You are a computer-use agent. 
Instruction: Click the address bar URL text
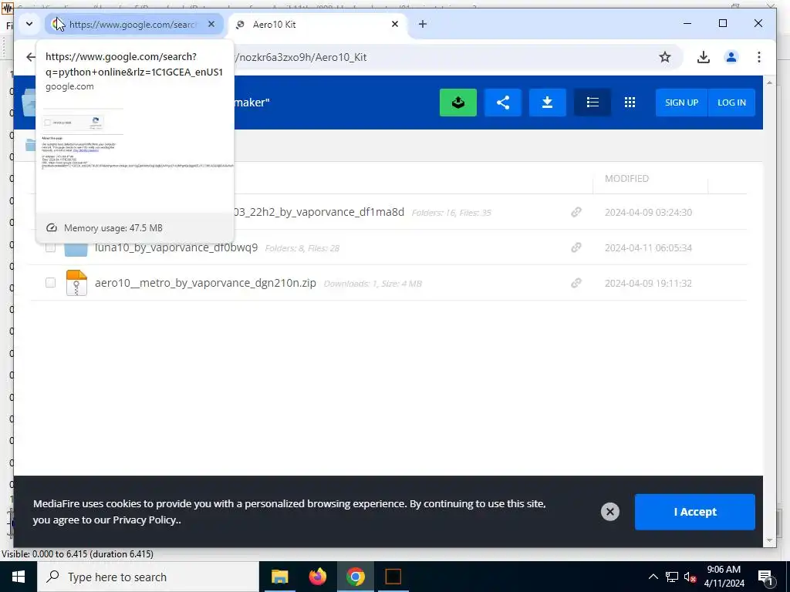pos(302,57)
